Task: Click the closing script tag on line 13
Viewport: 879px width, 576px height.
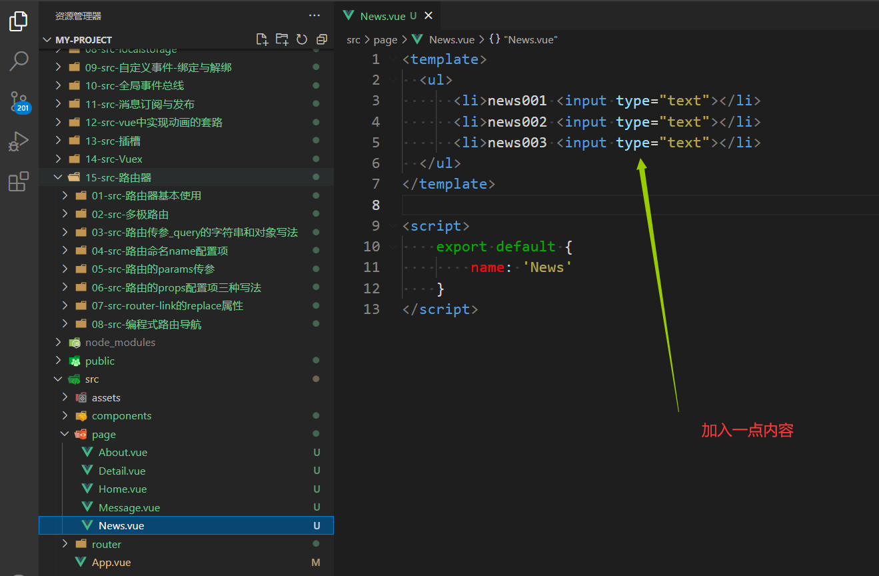Action: coord(440,309)
